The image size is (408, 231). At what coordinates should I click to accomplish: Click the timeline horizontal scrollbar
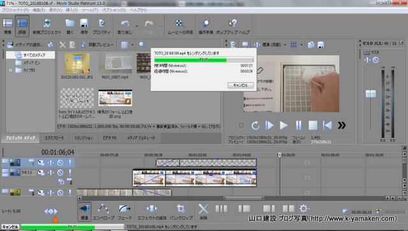coord(244,198)
